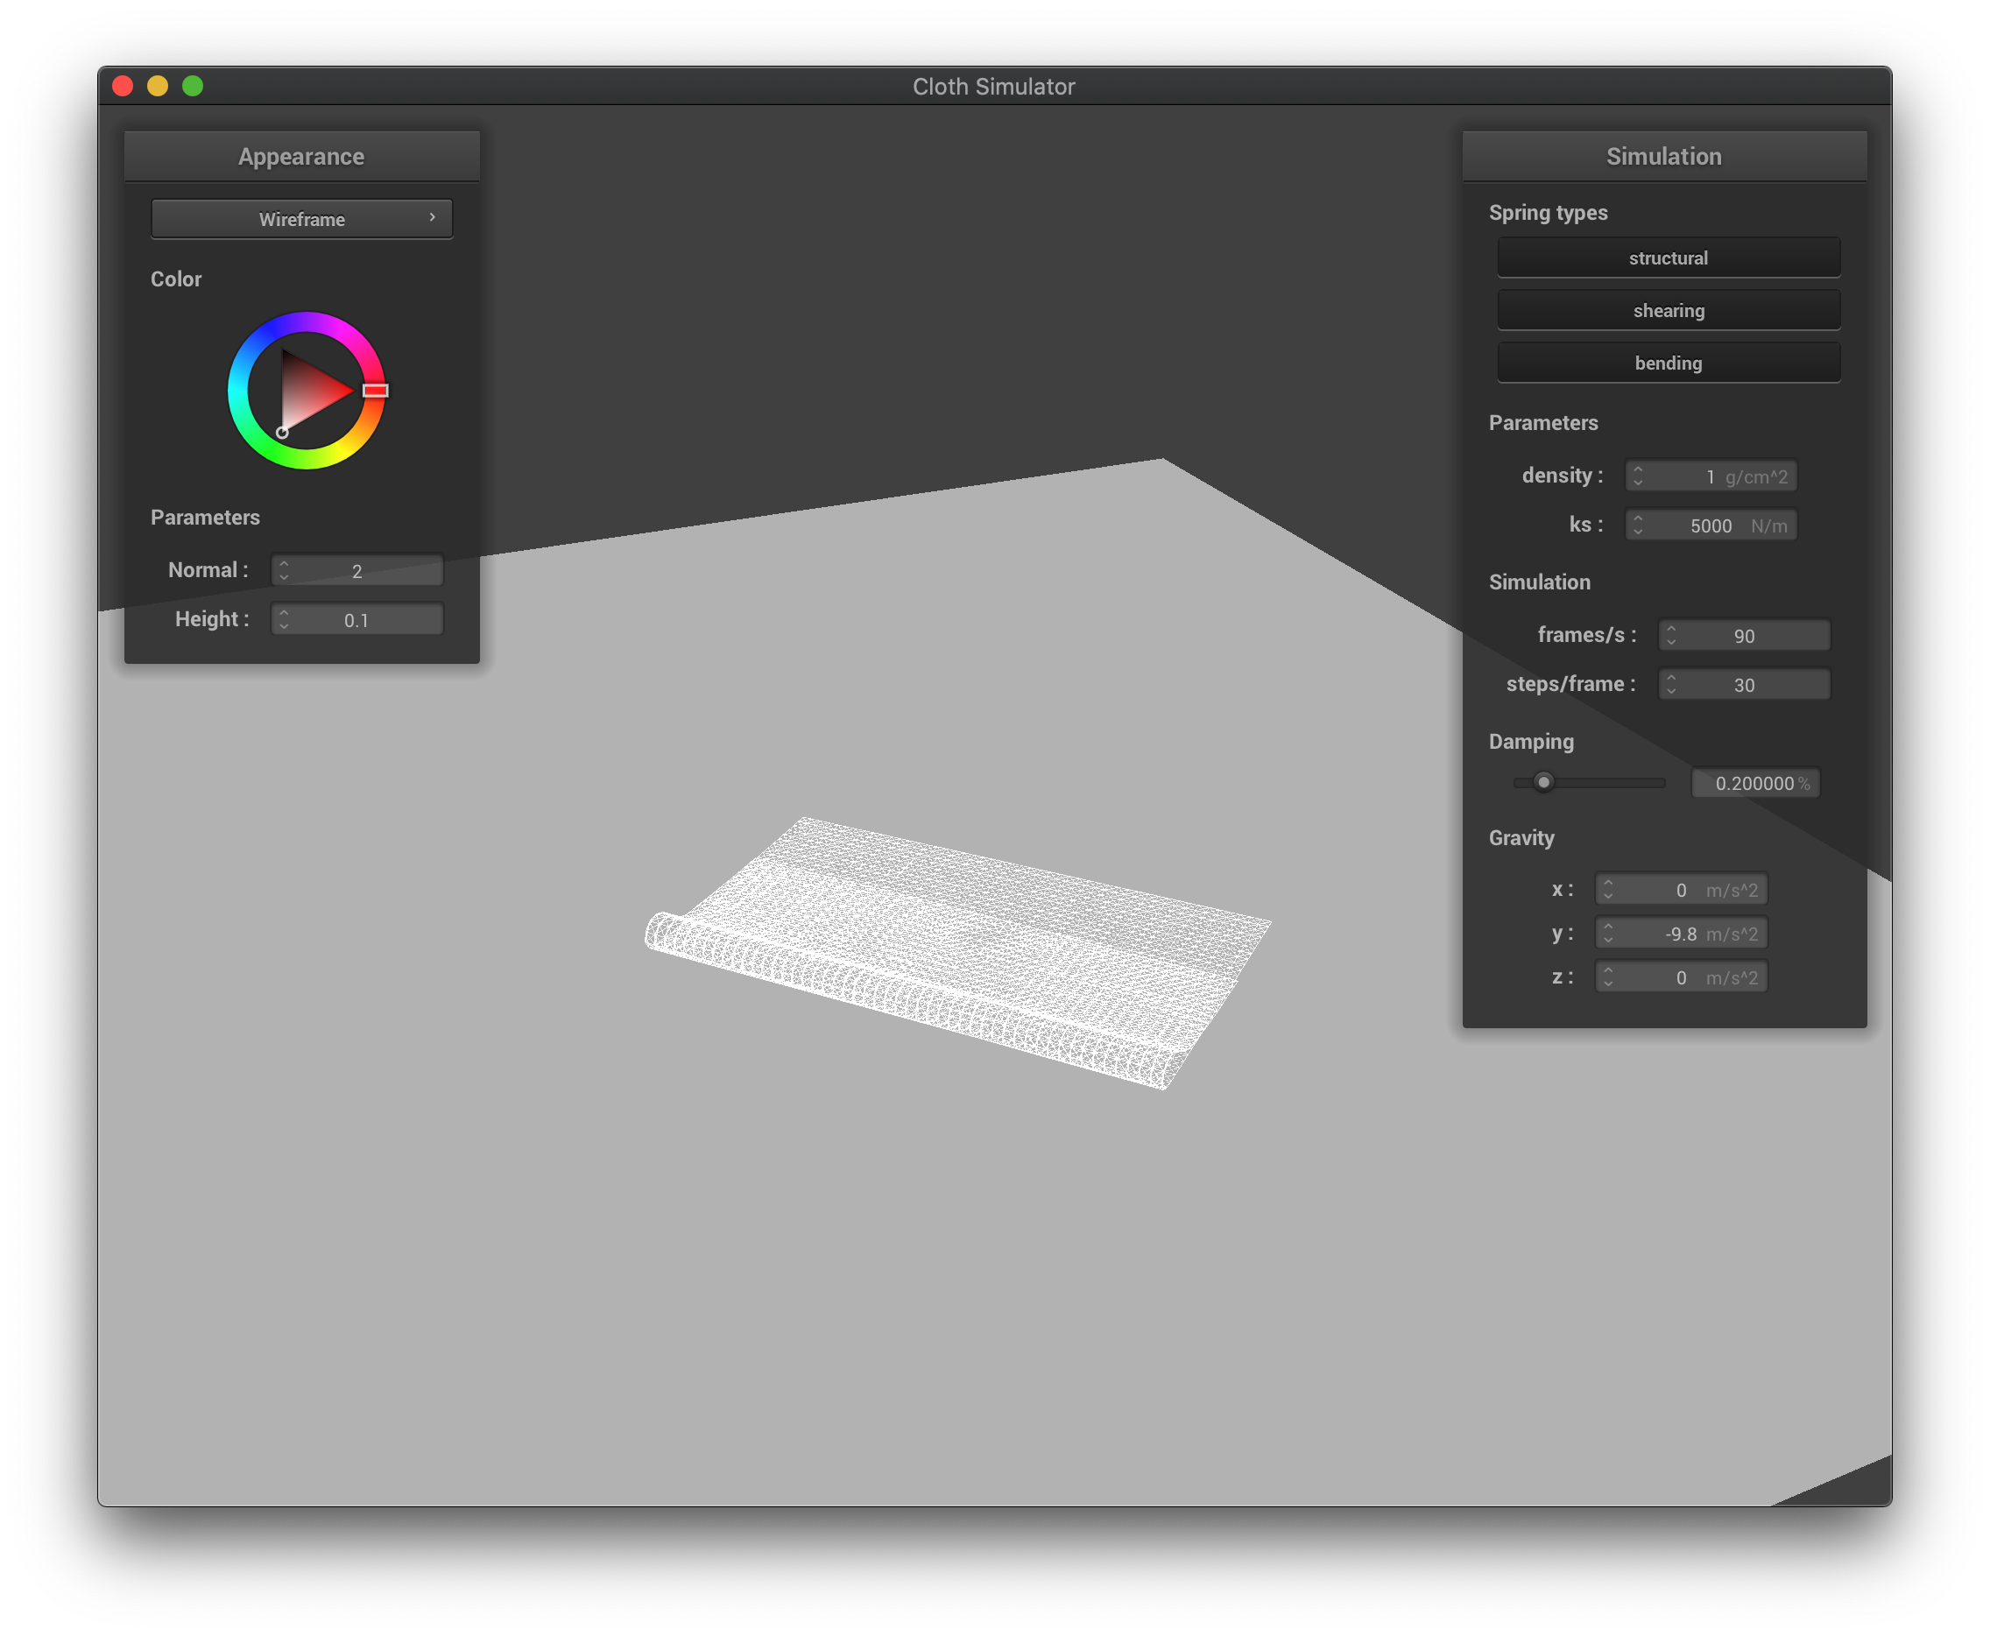Screen dimensions: 1990x1636
Task: Toggle the structural spring type button
Action: pos(1668,258)
